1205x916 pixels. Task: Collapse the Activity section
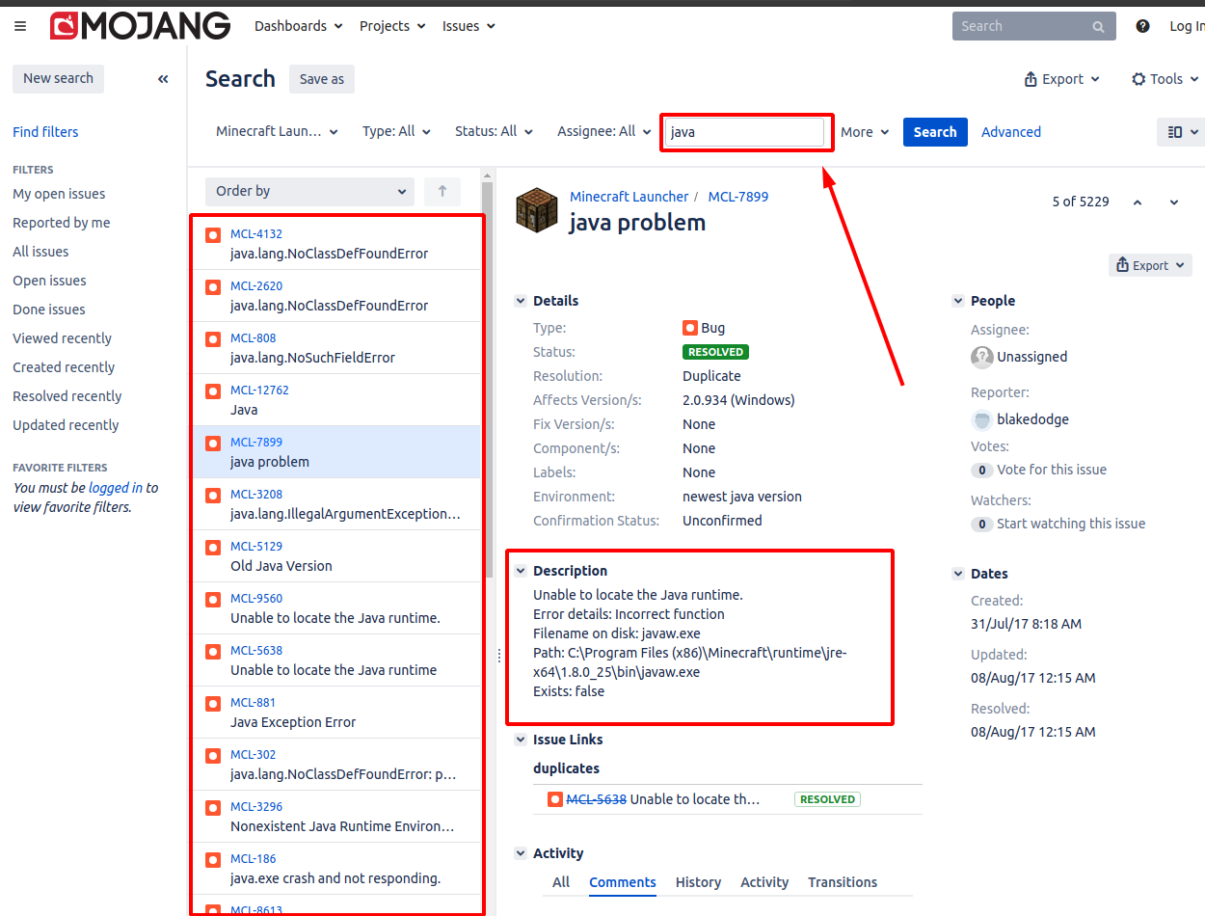522,853
